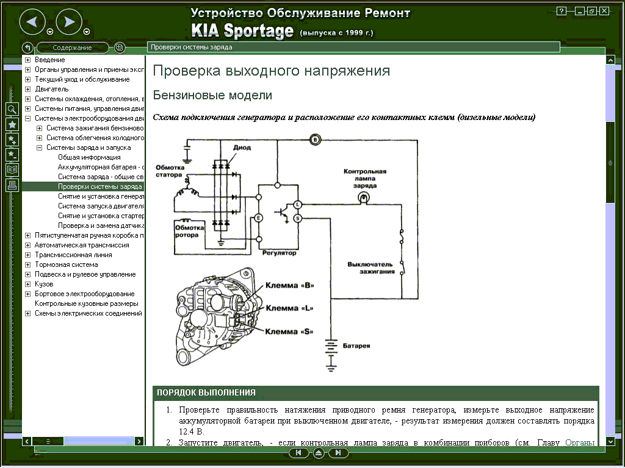Click the ПОРЯДОК ВЫПОЛНЕНИЯ header
625x468 pixels.
pos(376,392)
